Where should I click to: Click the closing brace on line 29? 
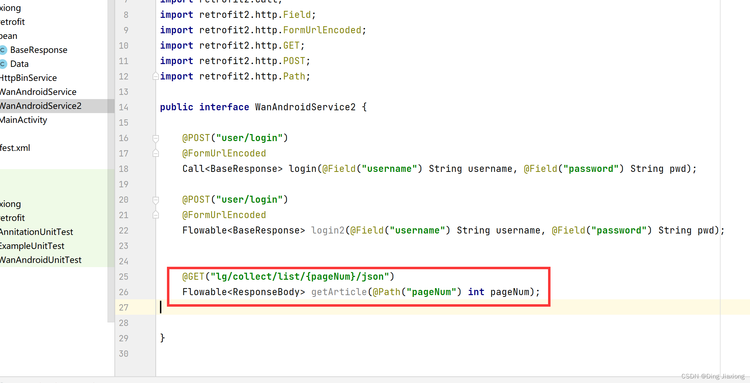162,338
